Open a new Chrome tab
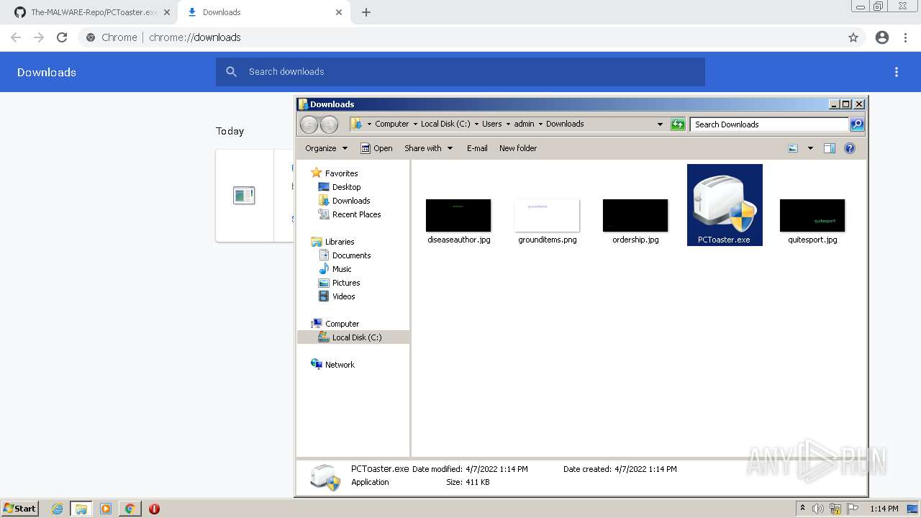The height and width of the screenshot is (518, 921). [366, 12]
